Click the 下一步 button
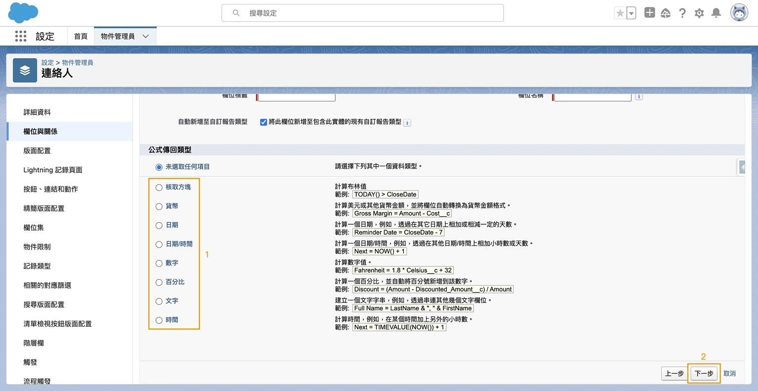 (704, 374)
